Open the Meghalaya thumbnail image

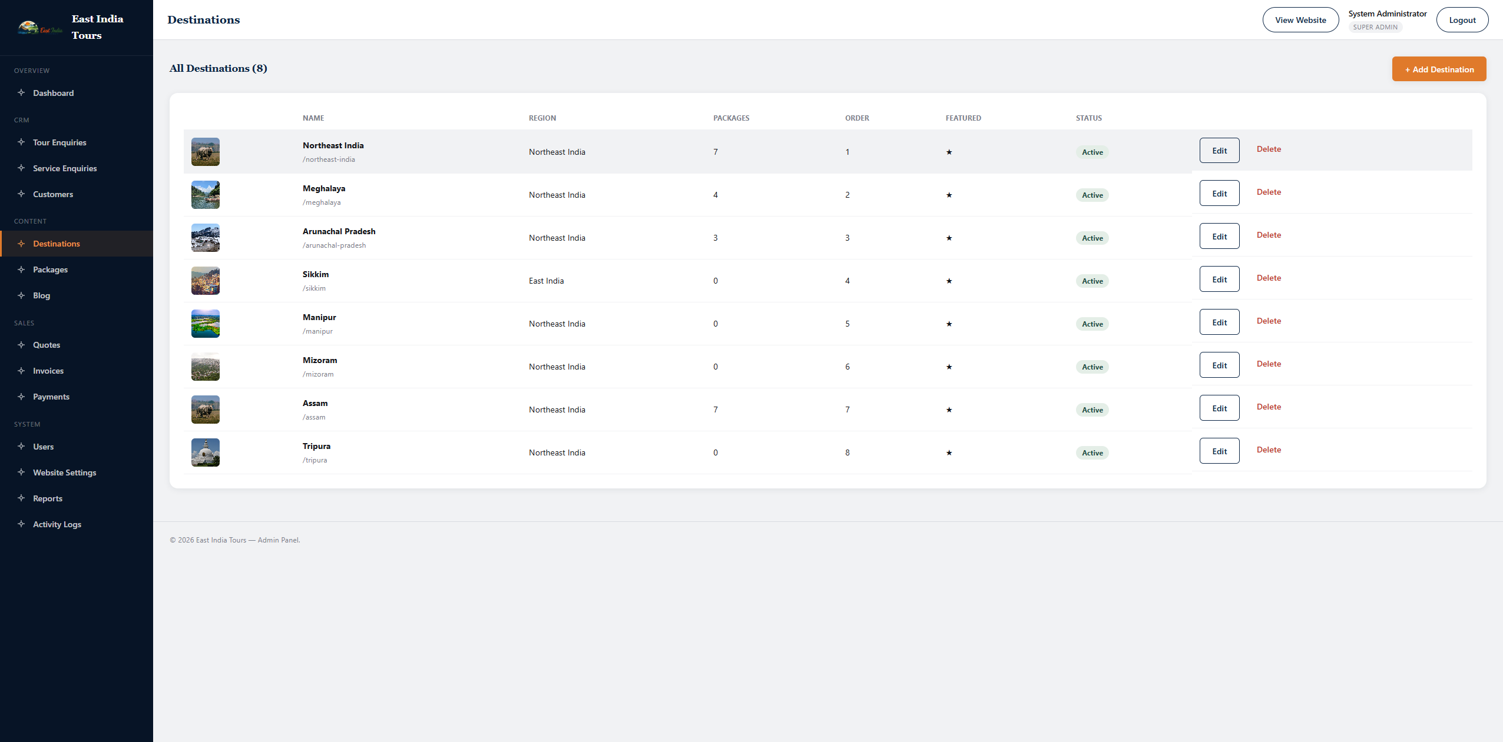coord(206,195)
